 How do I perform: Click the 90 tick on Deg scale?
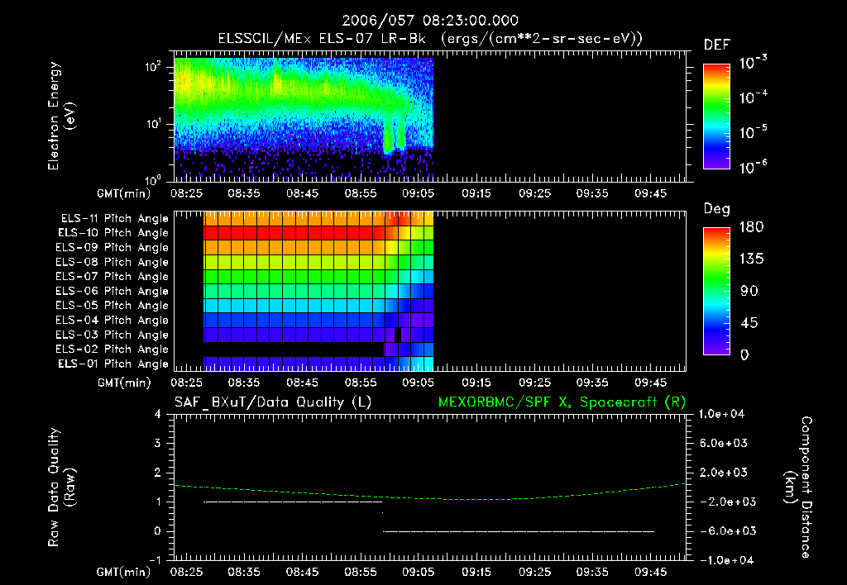pyautogui.click(x=749, y=291)
